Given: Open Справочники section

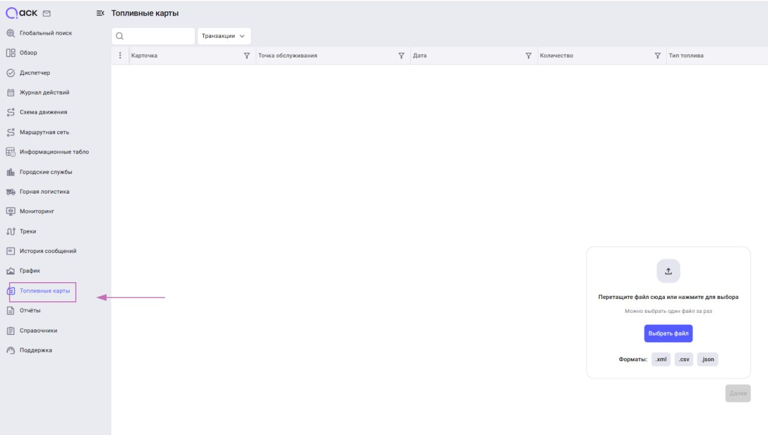Looking at the screenshot, I should click(38, 331).
